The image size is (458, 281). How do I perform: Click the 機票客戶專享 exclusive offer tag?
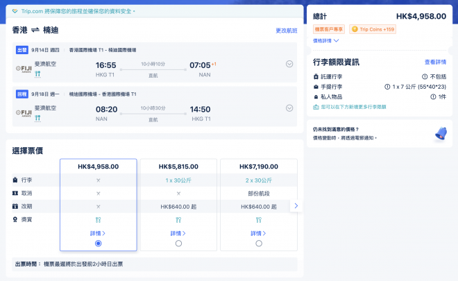point(329,29)
